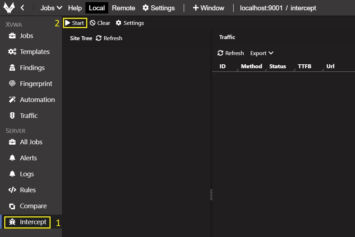Refresh the Traffic list

click(x=231, y=53)
